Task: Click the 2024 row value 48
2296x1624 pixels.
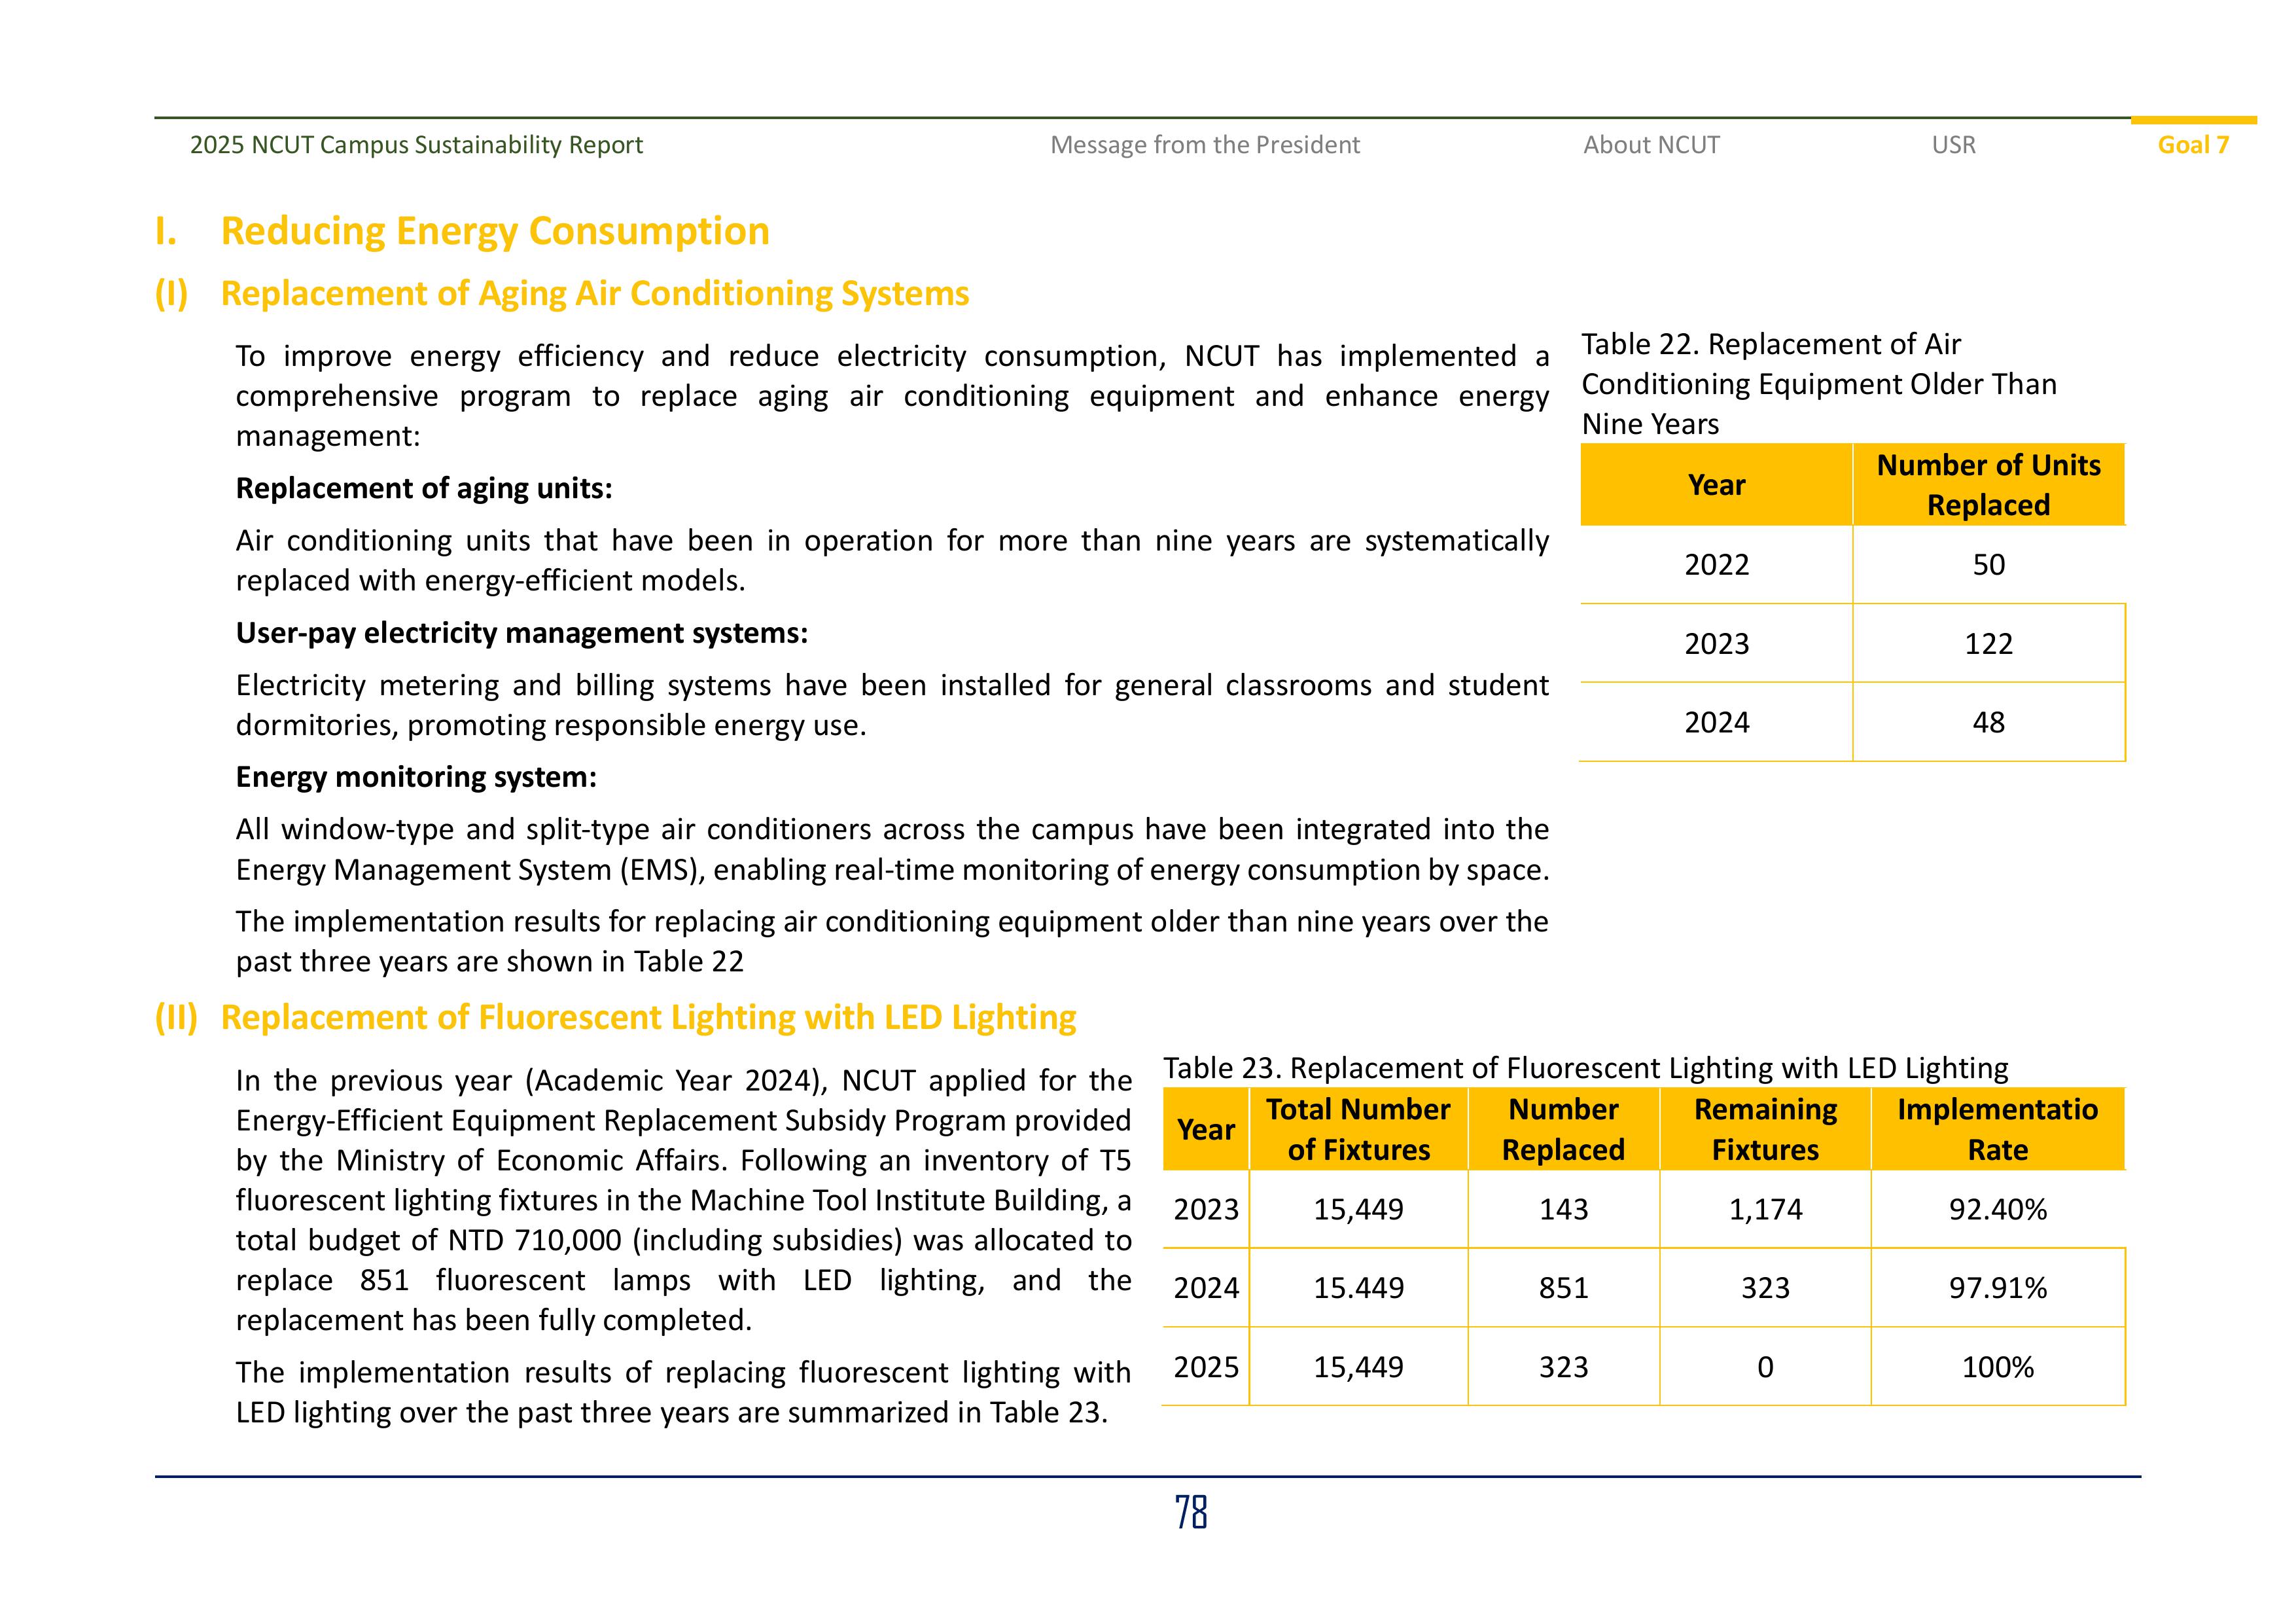Action: [x=1988, y=723]
